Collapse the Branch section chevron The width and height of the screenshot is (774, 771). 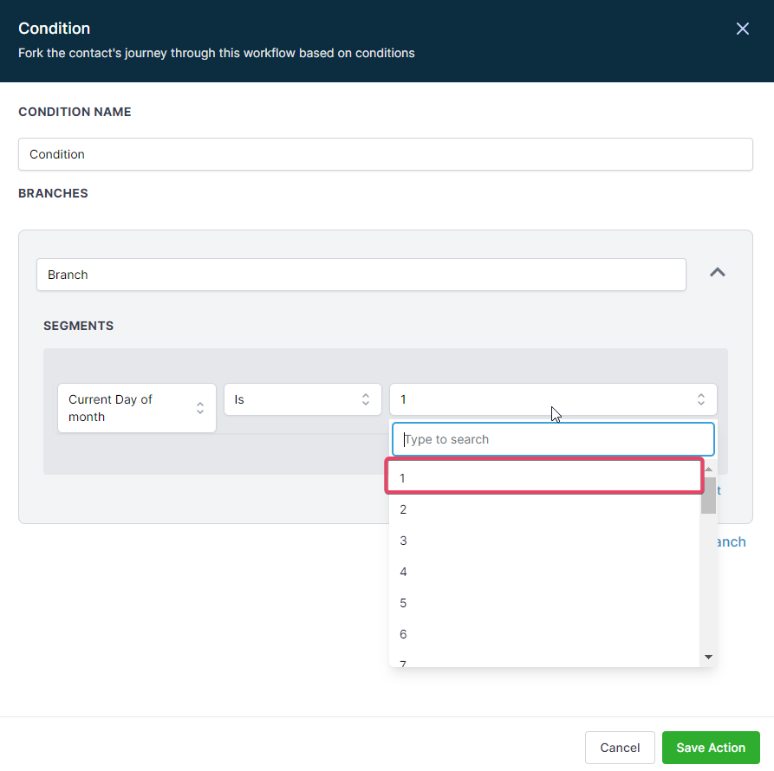click(x=717, y=272)
